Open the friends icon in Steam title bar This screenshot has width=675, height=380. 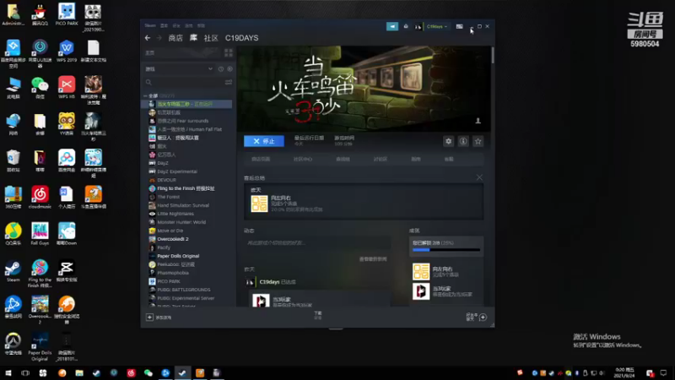click(406, 26)
